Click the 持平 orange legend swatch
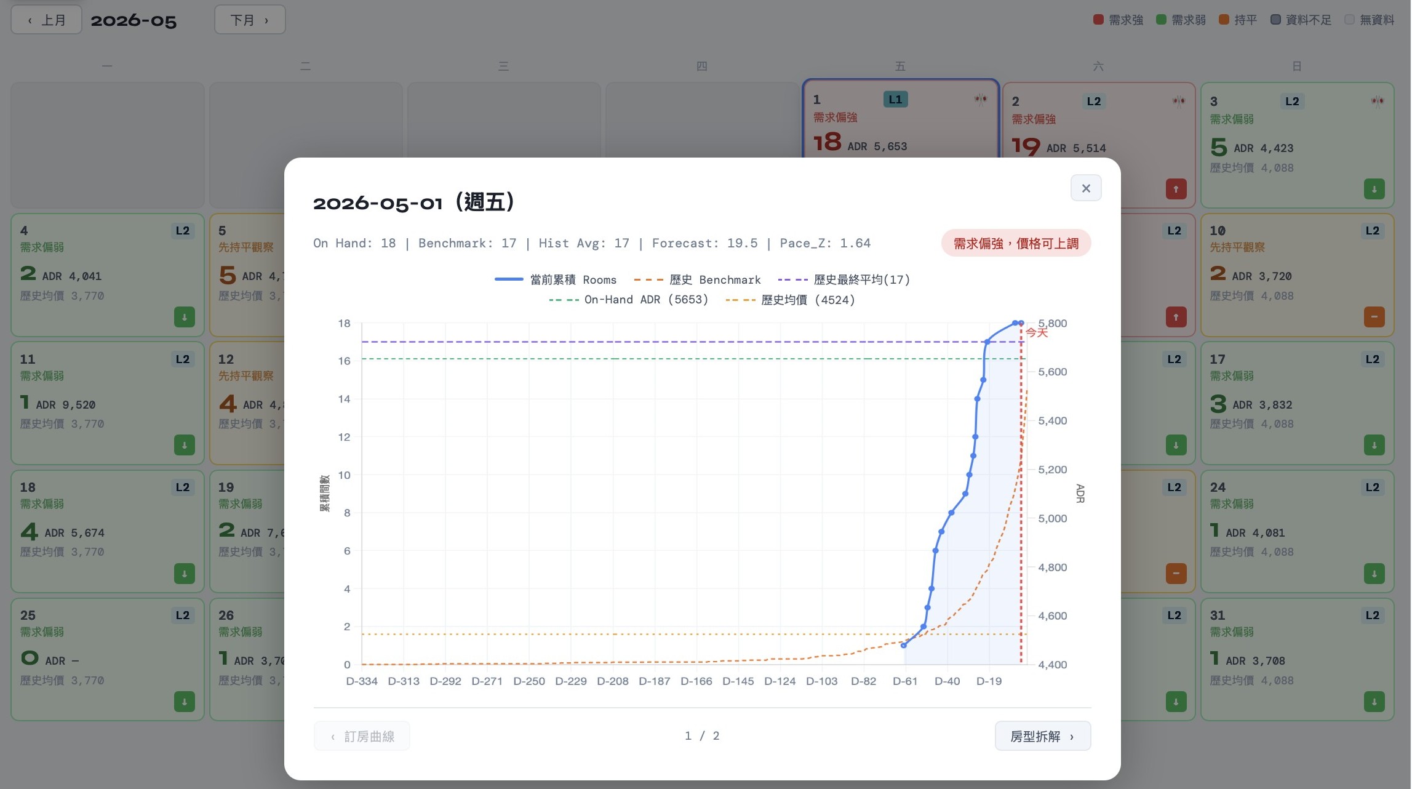 coord(1224,20)
